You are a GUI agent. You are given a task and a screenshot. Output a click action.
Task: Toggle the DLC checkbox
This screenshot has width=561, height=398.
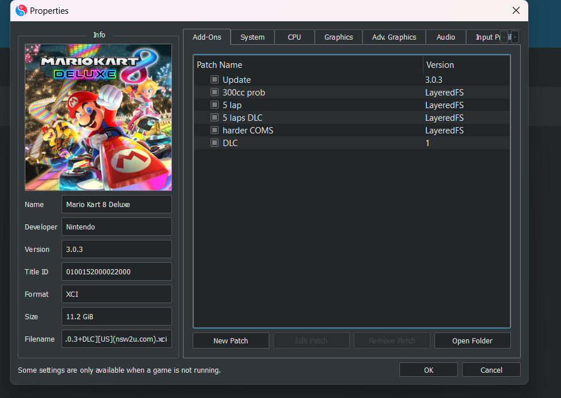(x=214, y=143)
